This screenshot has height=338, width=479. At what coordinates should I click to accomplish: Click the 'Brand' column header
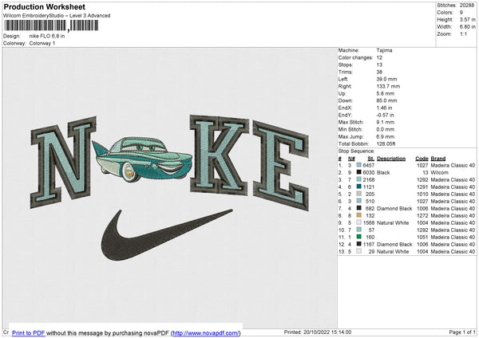coord(438,159)
